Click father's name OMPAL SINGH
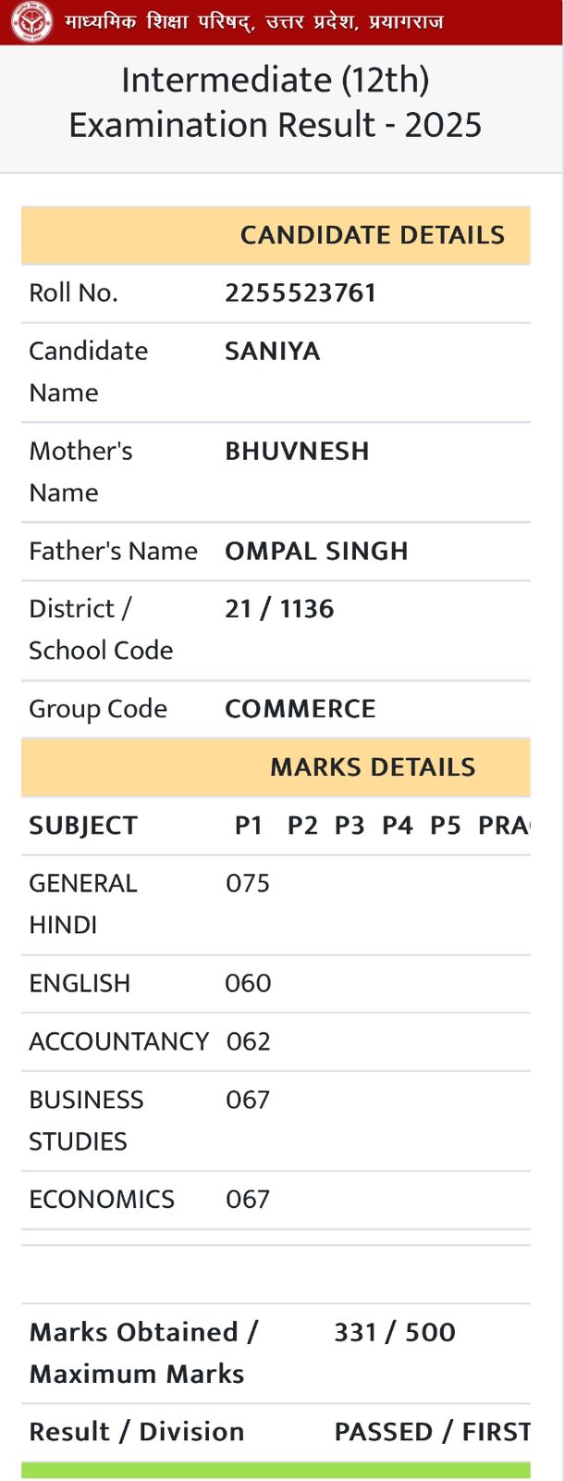This screenshot has height=1481, width=564. 316,552
